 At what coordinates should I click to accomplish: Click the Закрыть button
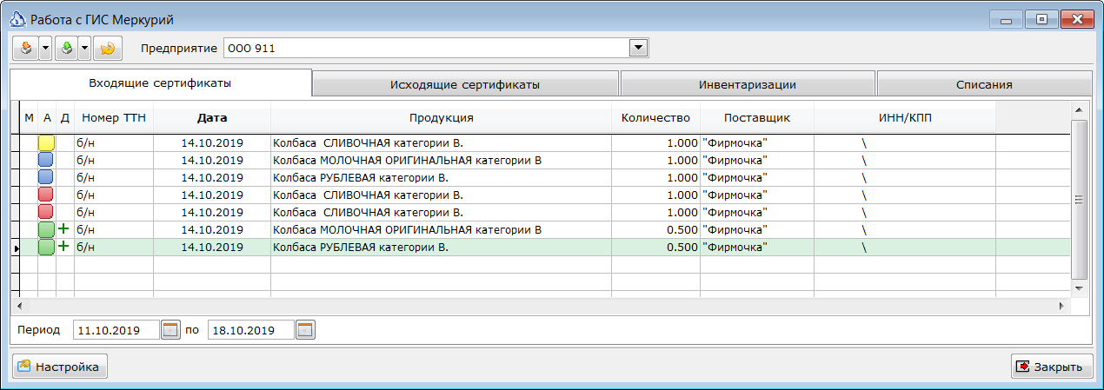[1051, 367]
